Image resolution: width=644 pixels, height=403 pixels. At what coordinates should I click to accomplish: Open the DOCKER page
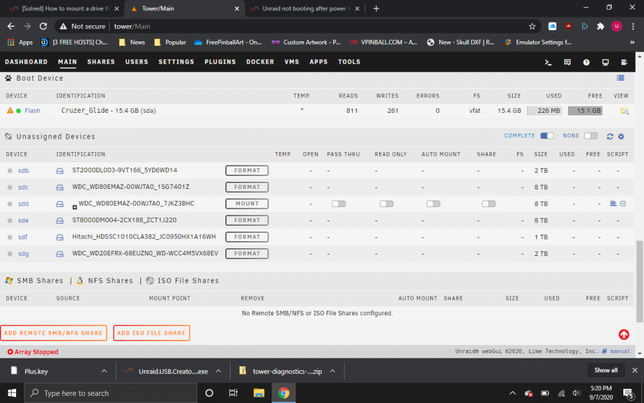pyautogui.click(x=260, y=62)
